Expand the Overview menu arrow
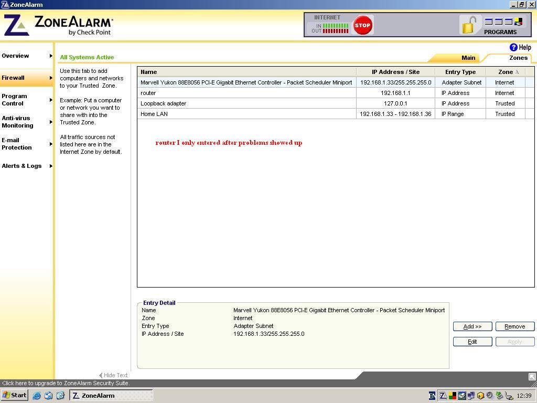The width and height of the screenshot is (537, 403). (x=51, y=56)
